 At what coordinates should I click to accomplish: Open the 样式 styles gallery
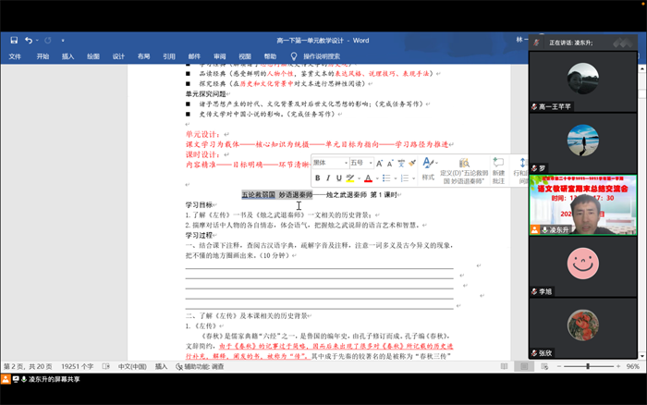(428, 169)
